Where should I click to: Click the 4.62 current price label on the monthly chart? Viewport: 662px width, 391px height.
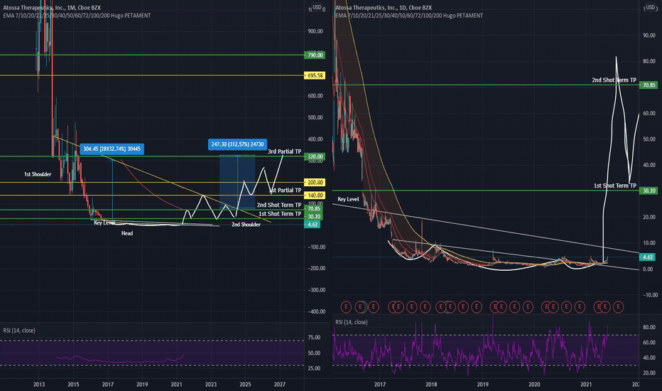[x=313, y=225]
